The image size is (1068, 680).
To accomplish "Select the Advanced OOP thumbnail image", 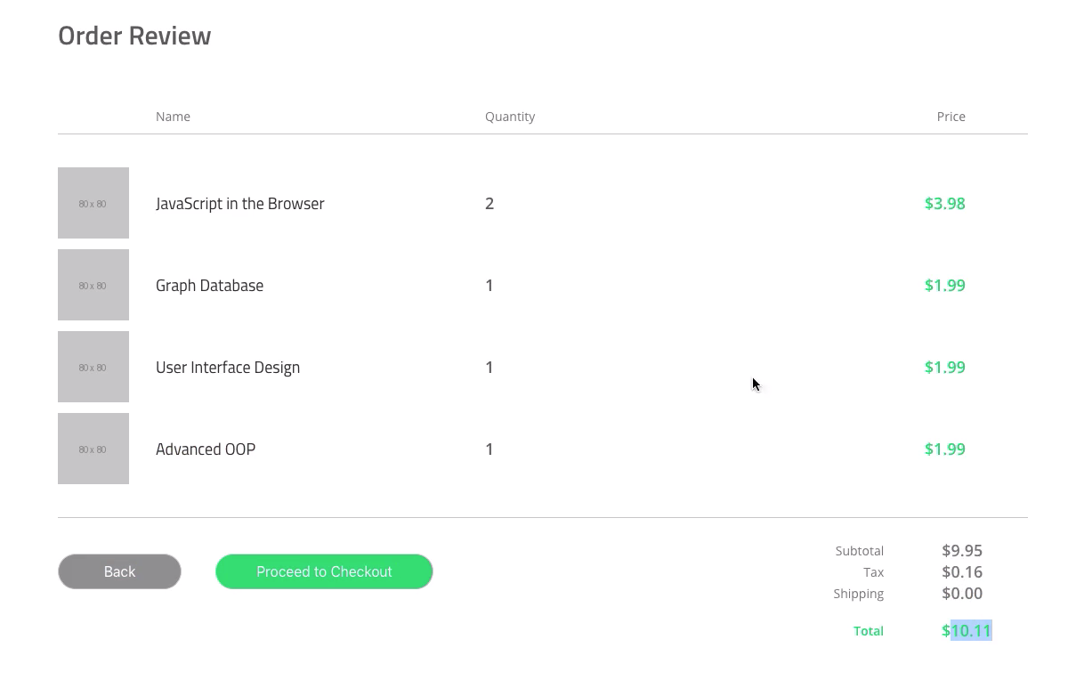I will click(x=93, y=449).
